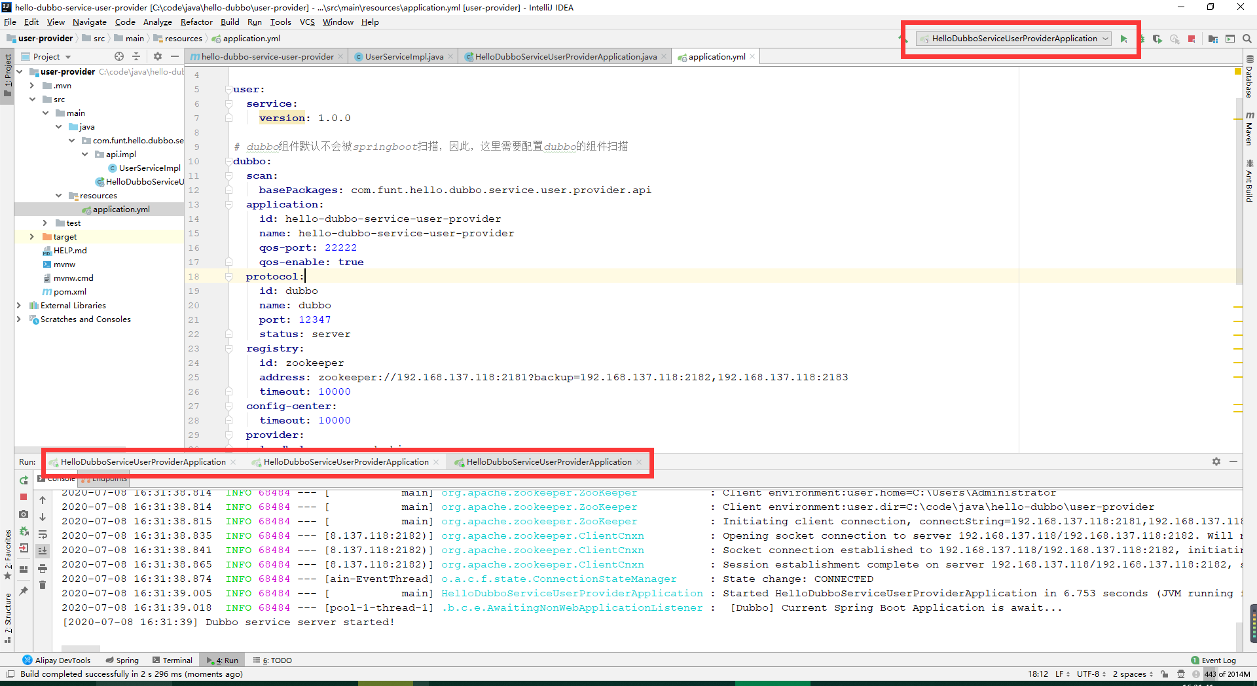The height and width of the screenshot is (686, 1257).
Task: Toggle scroll to end of console
Action: pyautogui.click(x=43, y=551)
